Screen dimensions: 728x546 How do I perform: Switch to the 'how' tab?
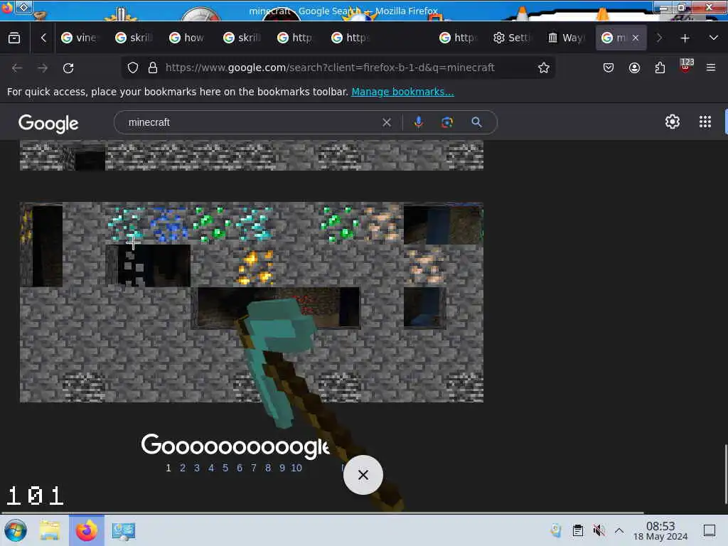[x=188, y=38]
